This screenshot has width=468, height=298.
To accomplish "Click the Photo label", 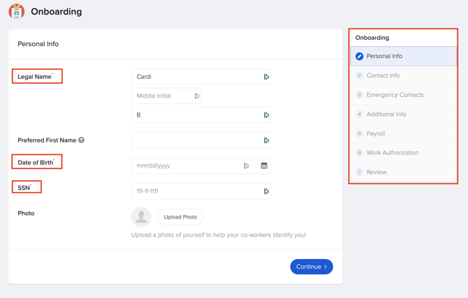I will [26, 214].
